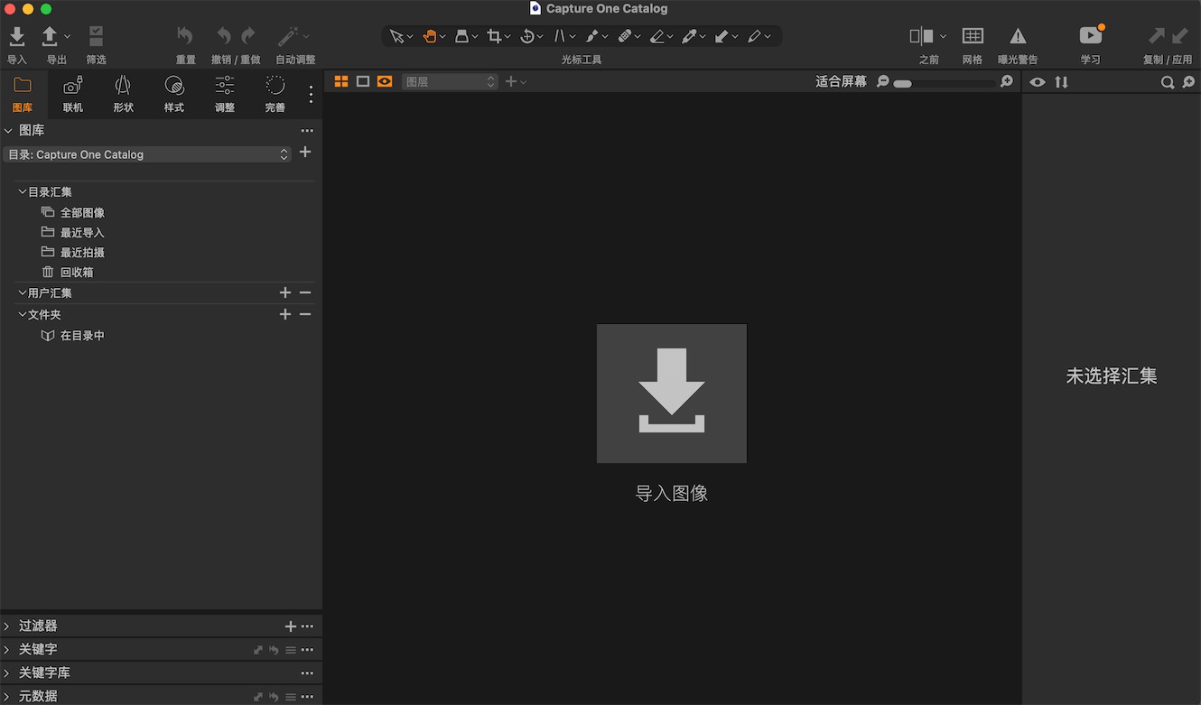Switch to the 图库 library tab
Viewport: 1201px width, 705px height.
point(23,94)
